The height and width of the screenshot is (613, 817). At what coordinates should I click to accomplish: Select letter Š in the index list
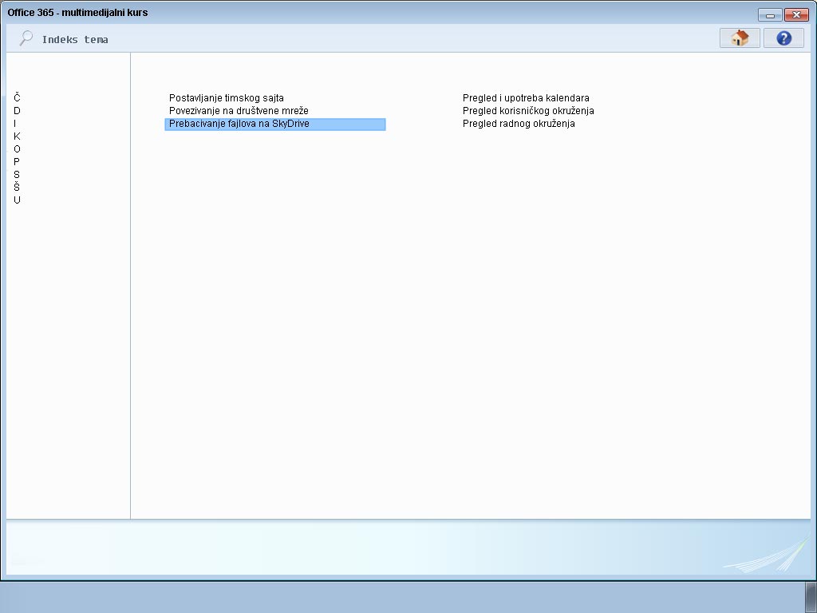[17, 187]
